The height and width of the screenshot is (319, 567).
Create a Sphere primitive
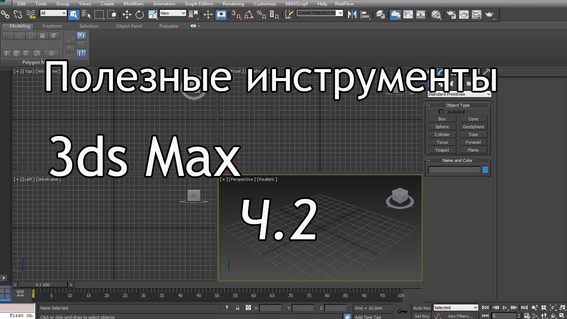coord(442,127)
